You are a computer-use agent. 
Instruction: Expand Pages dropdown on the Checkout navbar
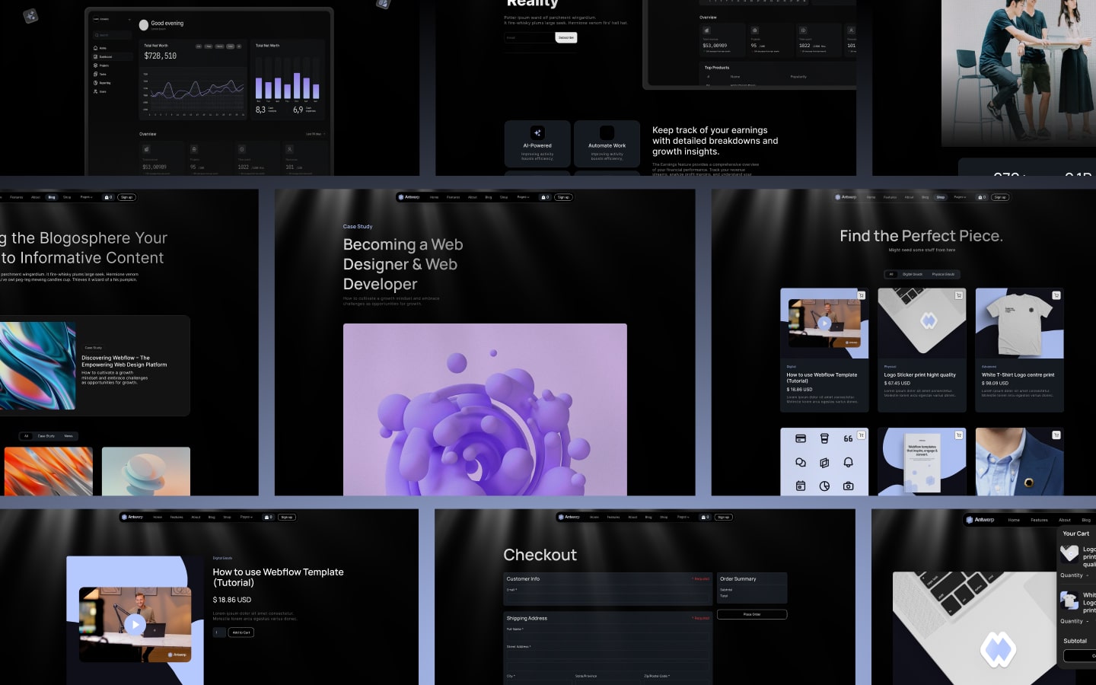point(683,518)
